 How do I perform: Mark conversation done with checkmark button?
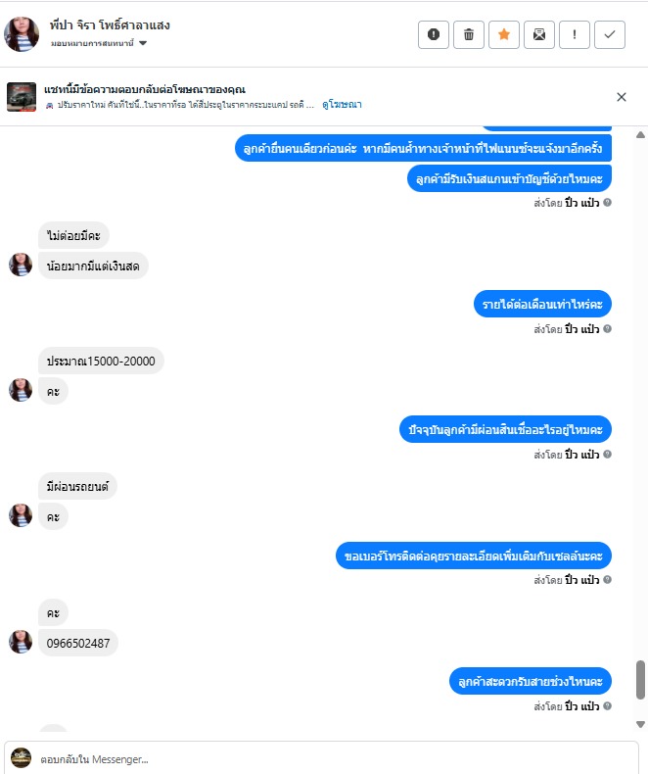[610, 34]
